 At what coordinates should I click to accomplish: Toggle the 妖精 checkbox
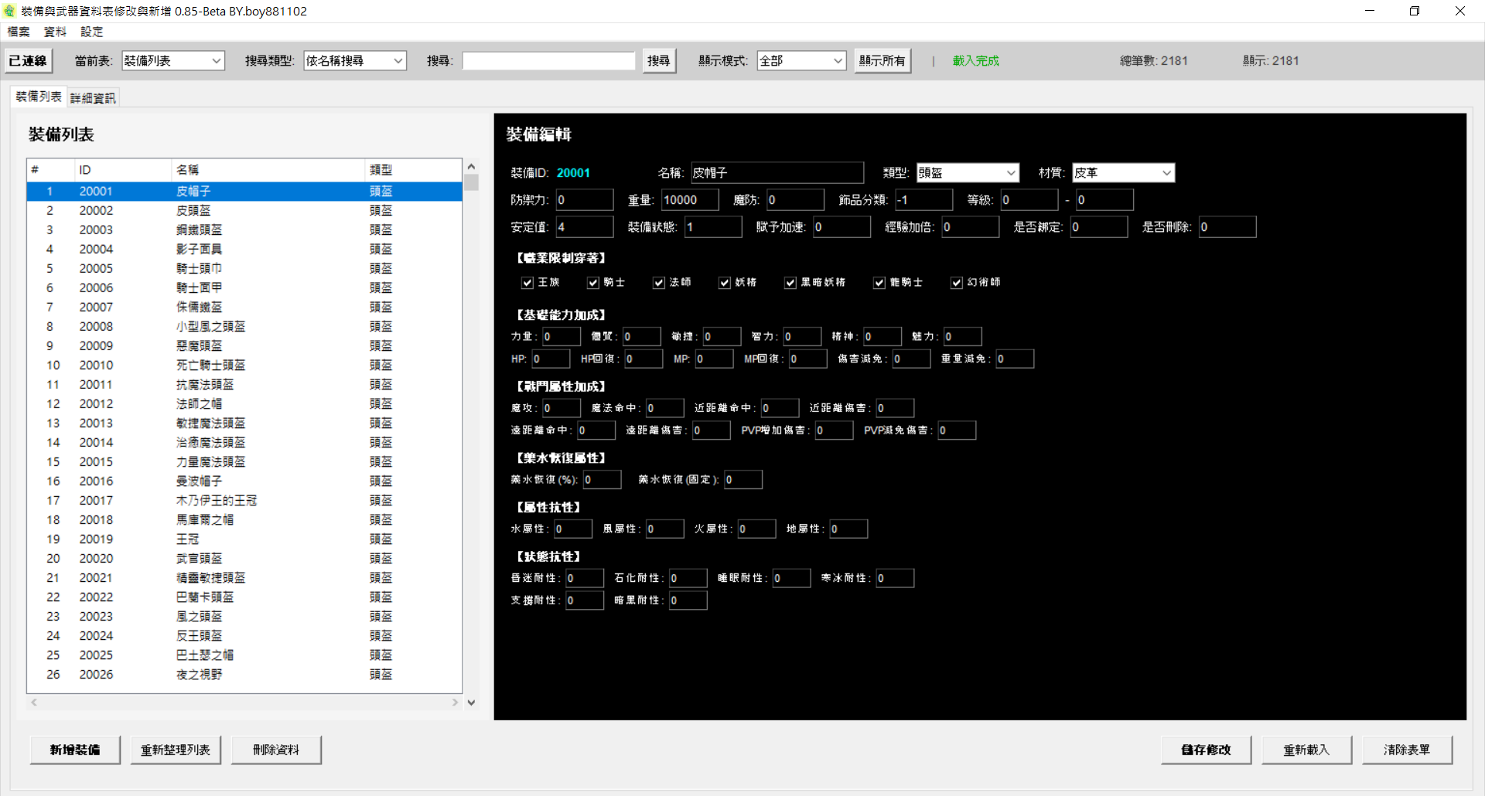(725, 283)
